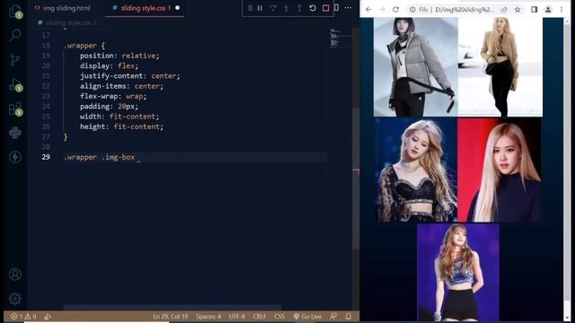Open the Extensions view

pyautogui.click(x=16, y=109)
